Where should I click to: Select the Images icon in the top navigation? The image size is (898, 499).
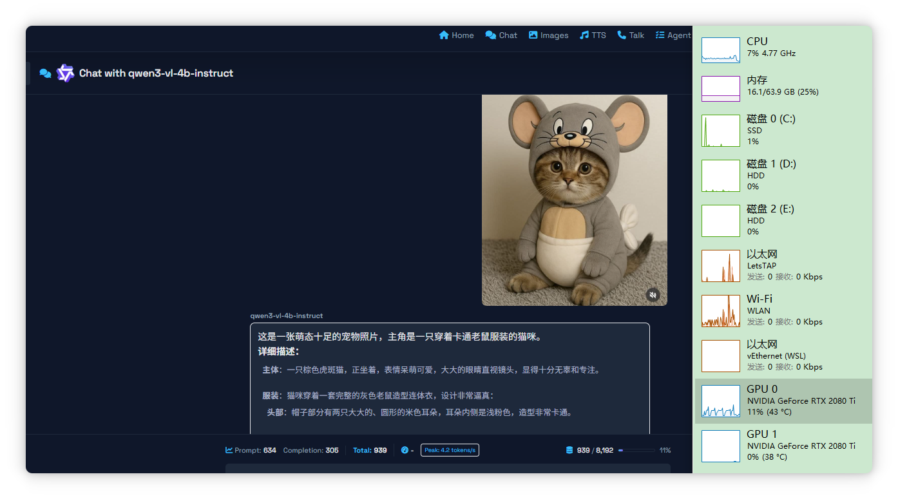tap(533, 35)
